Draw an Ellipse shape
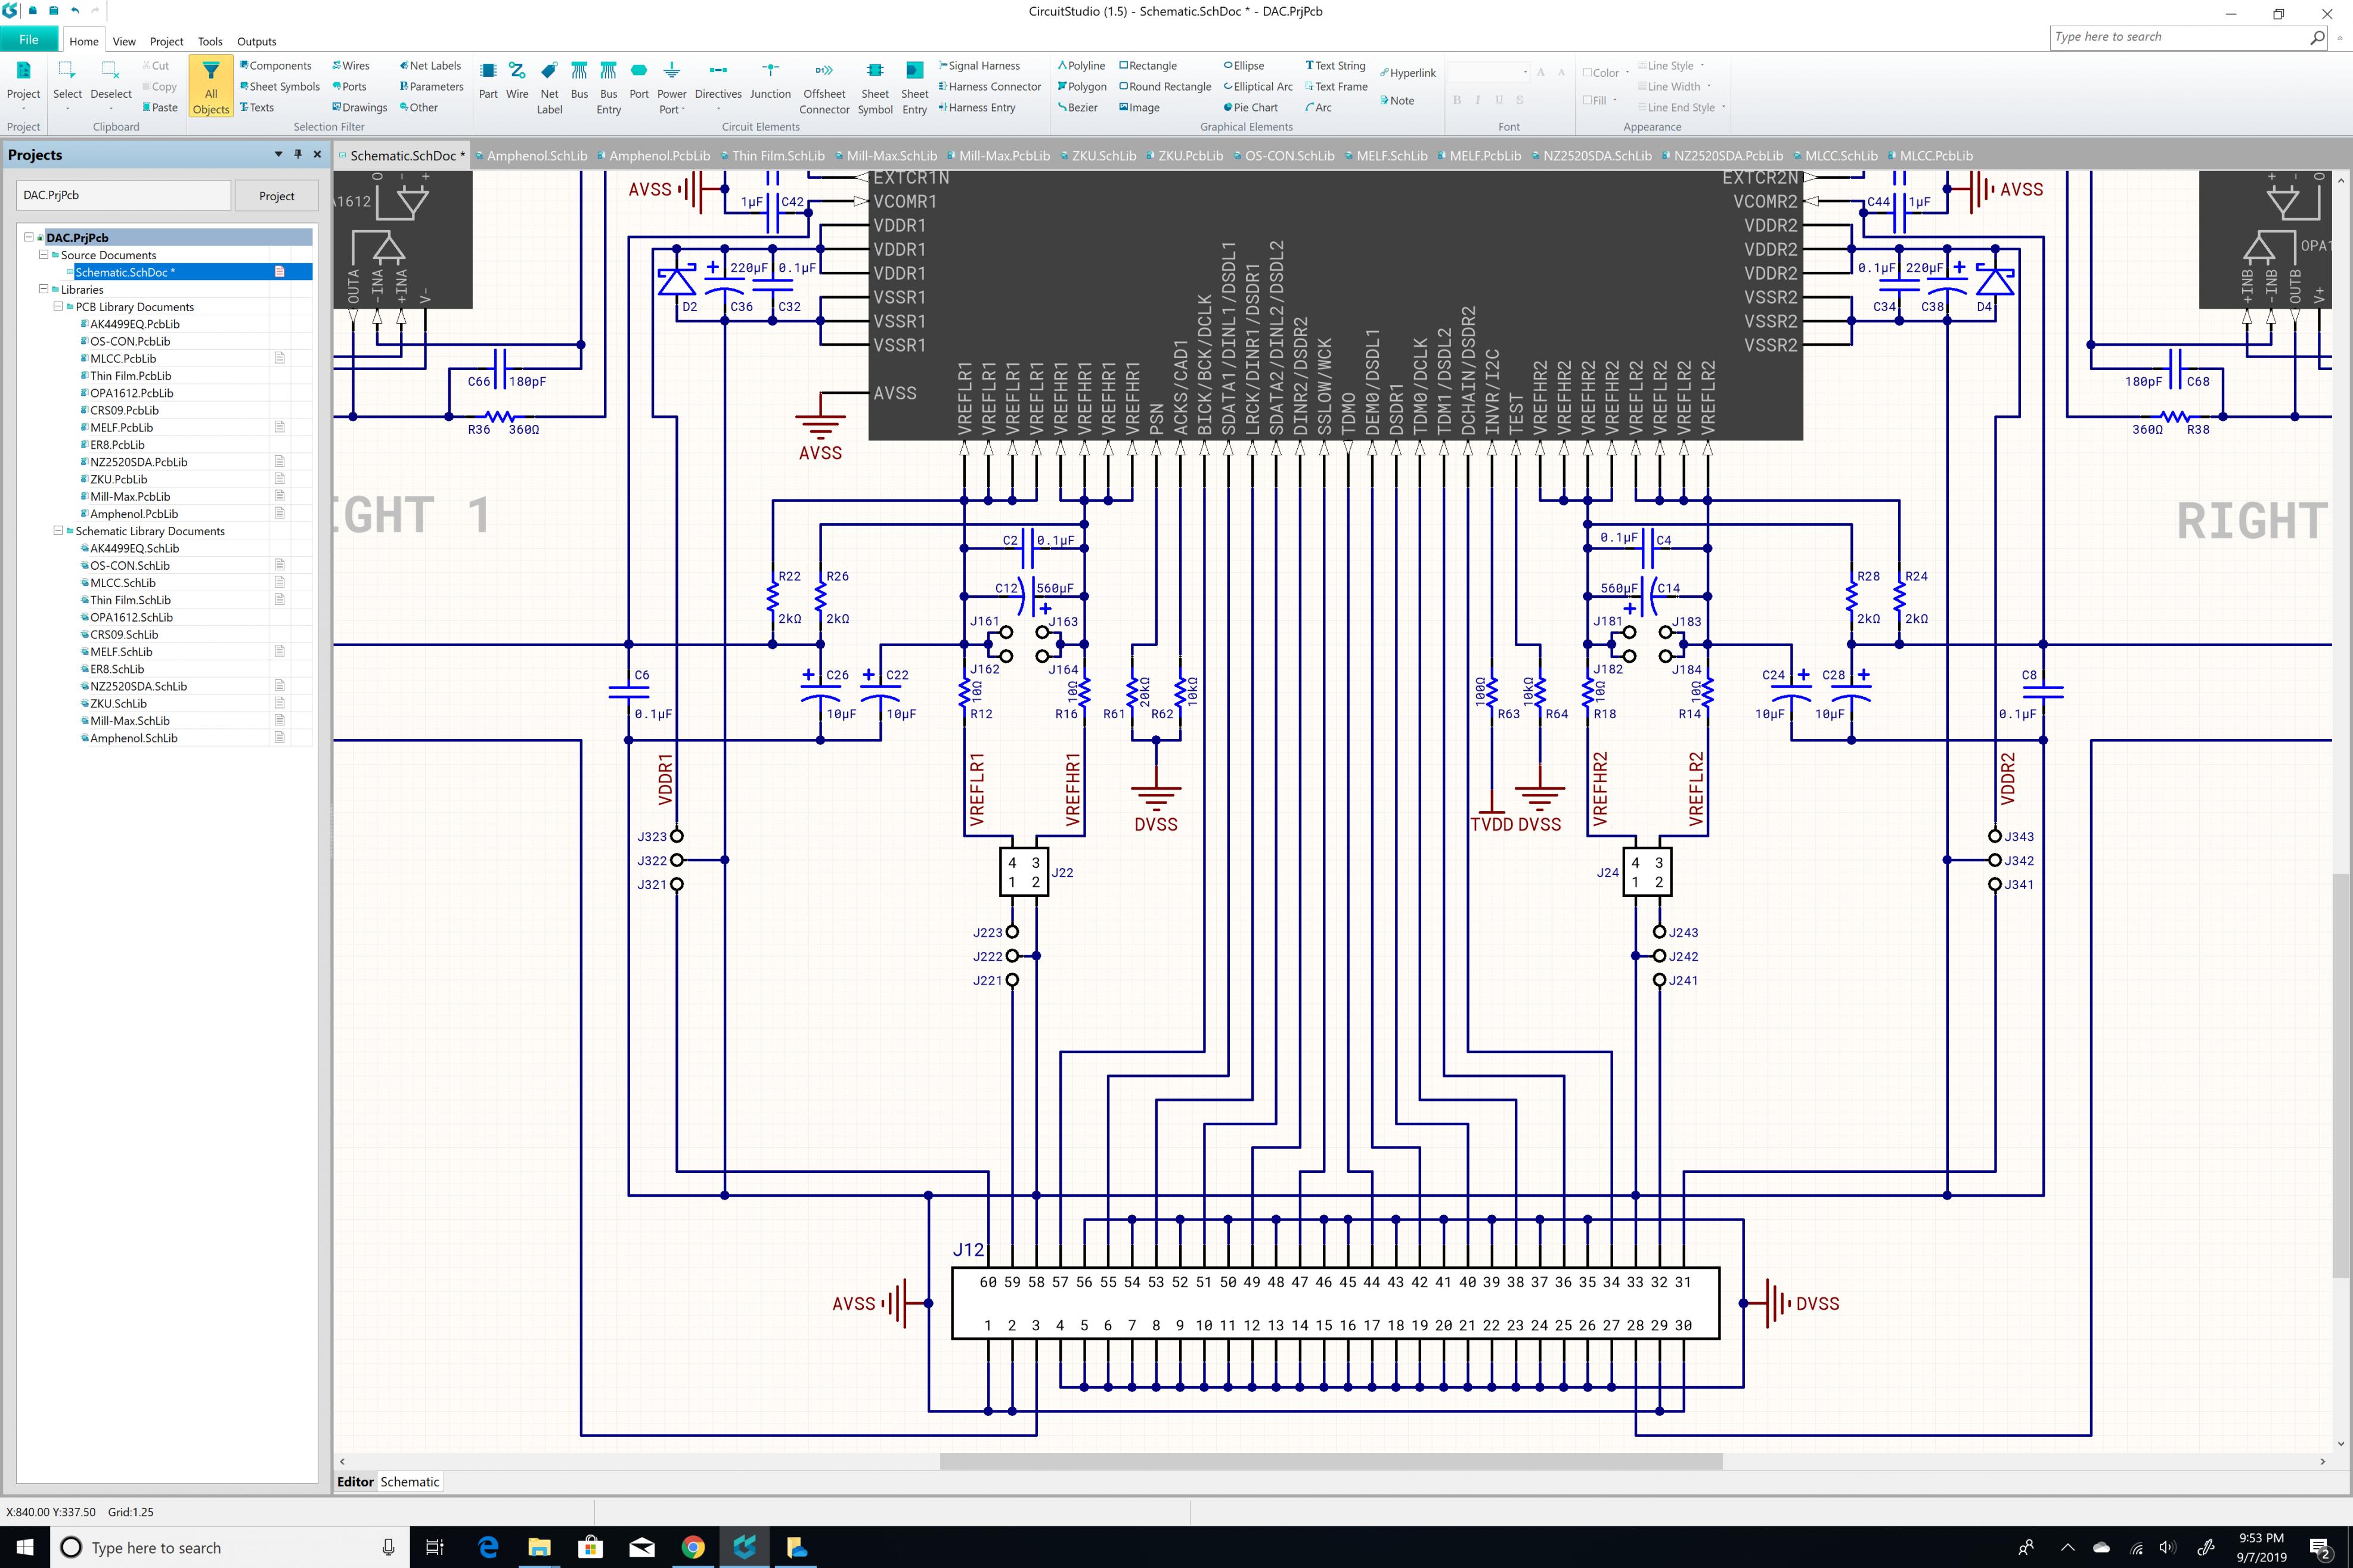 pos(1243,65)
